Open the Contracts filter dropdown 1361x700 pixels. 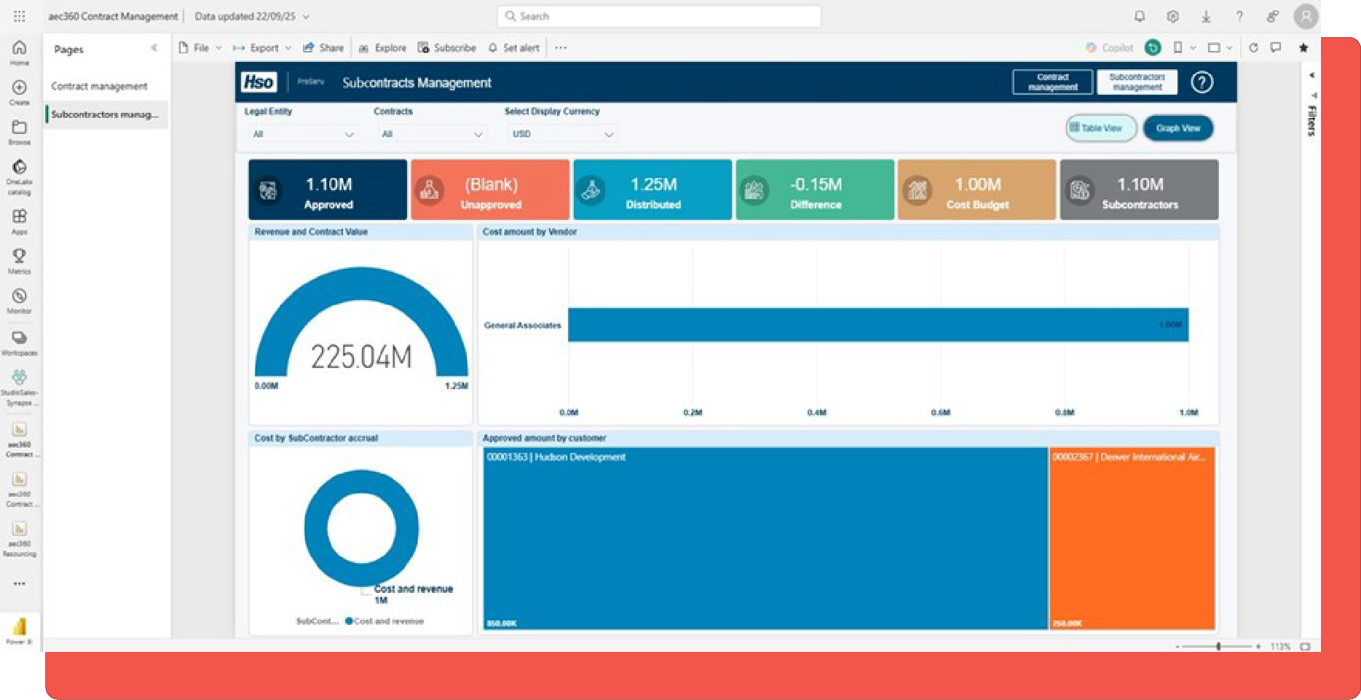click(432, 134)
